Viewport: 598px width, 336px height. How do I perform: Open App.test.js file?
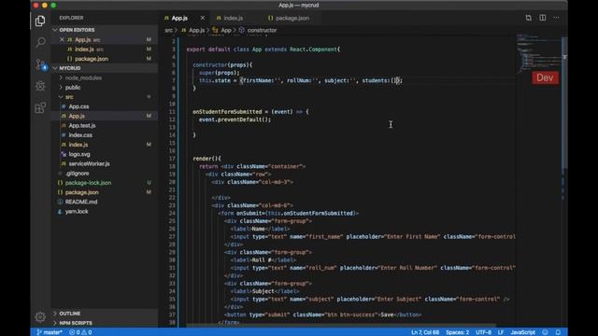pos(82,125)
